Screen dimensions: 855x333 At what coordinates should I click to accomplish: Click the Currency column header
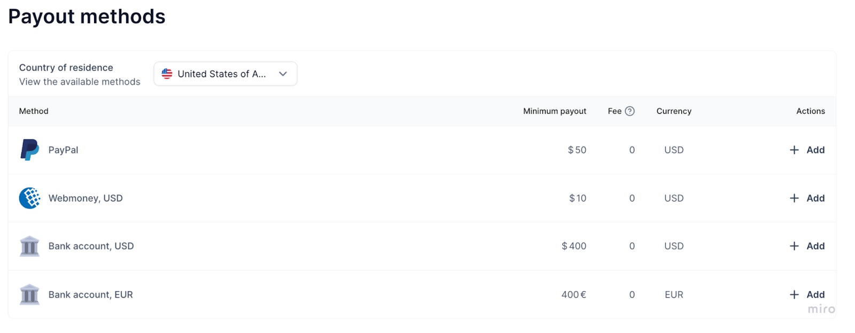(x=673, y=111)
